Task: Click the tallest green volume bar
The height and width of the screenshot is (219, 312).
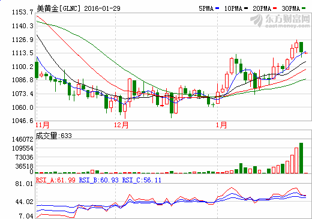Action: [301, 158]
